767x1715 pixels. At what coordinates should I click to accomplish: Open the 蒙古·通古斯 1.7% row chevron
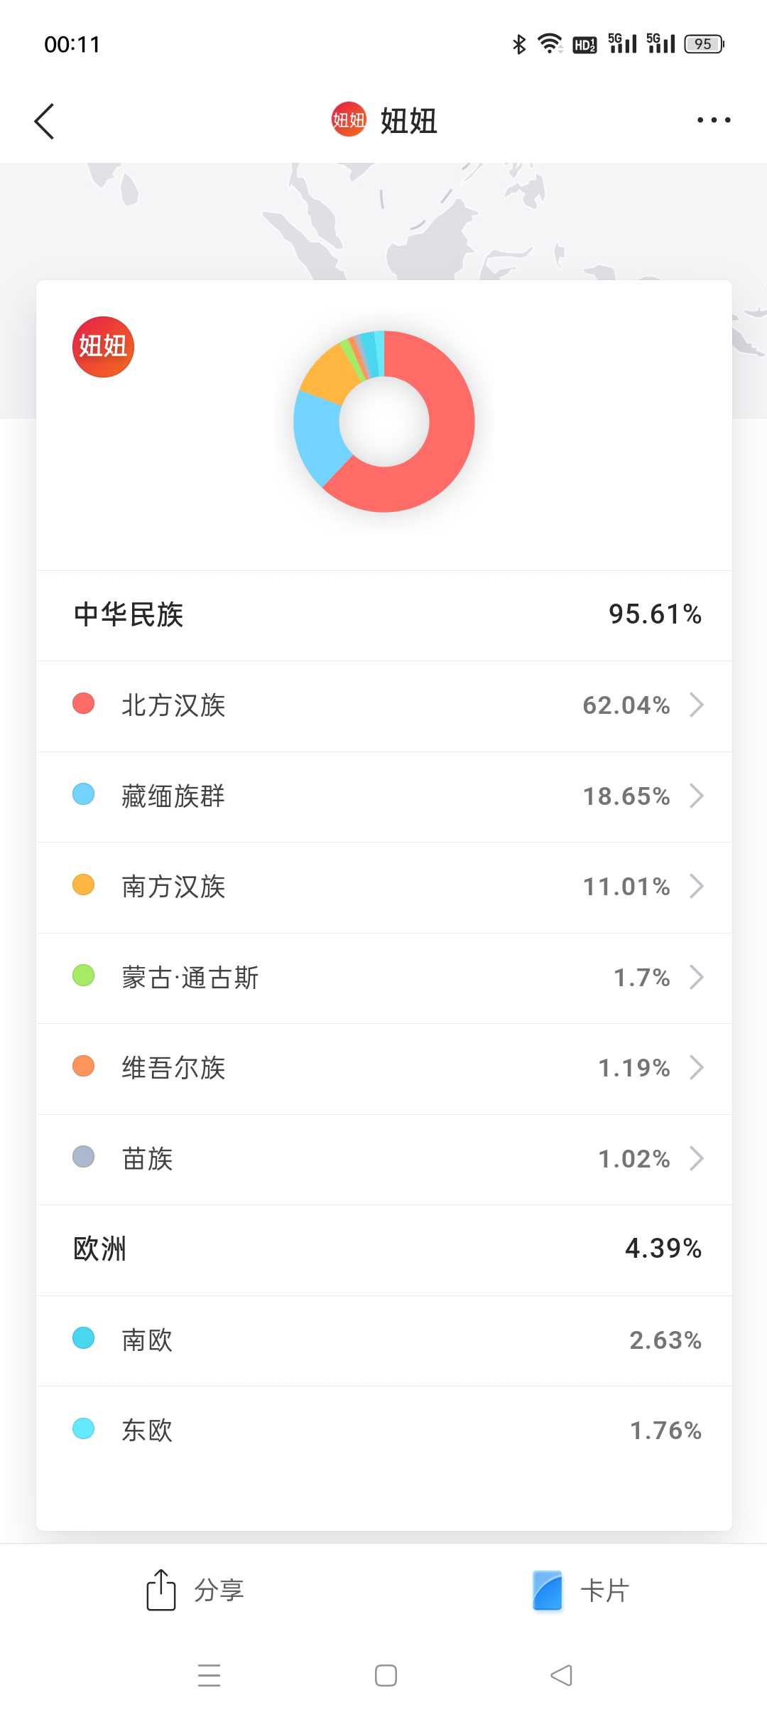[x=697, y=977]
